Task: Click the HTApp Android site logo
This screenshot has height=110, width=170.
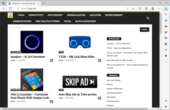Action: (x=10, y=15)
